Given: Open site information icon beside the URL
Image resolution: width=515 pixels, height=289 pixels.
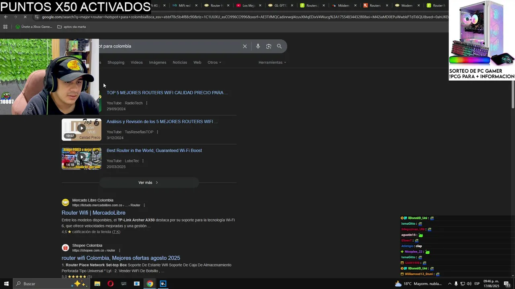Looking at the screenshot, I should (37, 17).
